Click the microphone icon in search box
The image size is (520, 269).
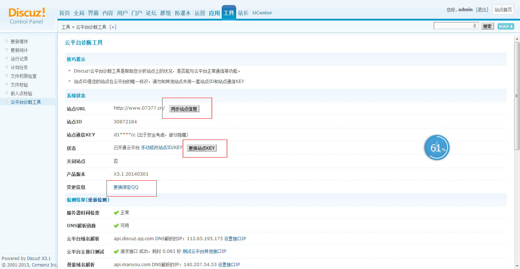pyautogui.click(x=474, y=26)
